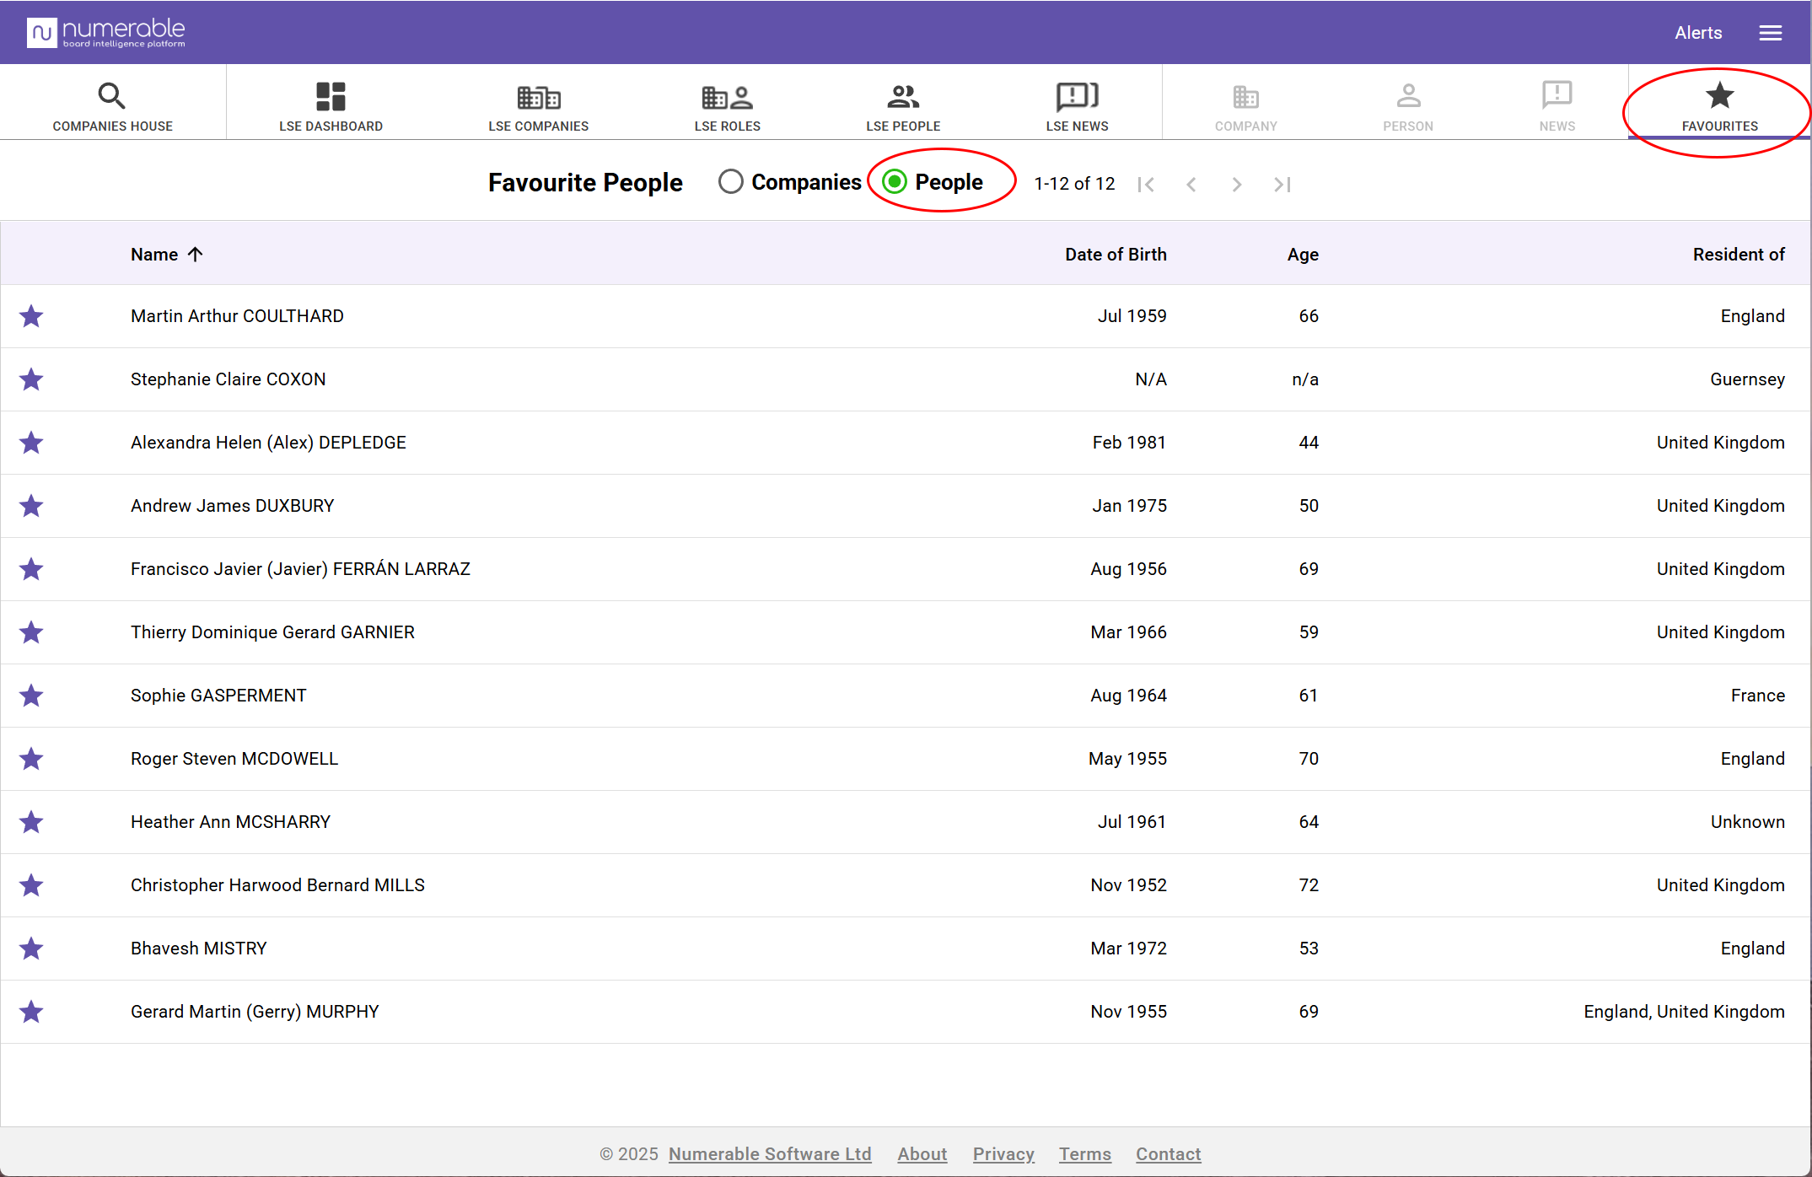Open the Numerable Software Ltd link
The image size is (1812, 1177).
[x=769, y=1153]
